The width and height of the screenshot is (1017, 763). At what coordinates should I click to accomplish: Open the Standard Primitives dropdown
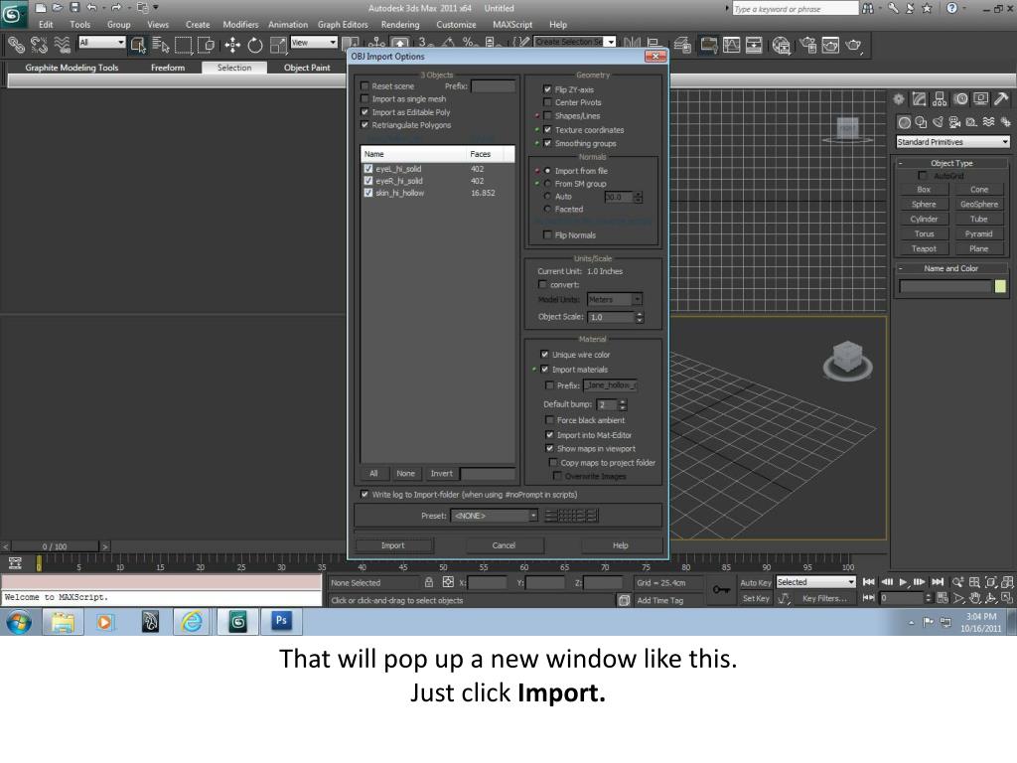point(952,142)
